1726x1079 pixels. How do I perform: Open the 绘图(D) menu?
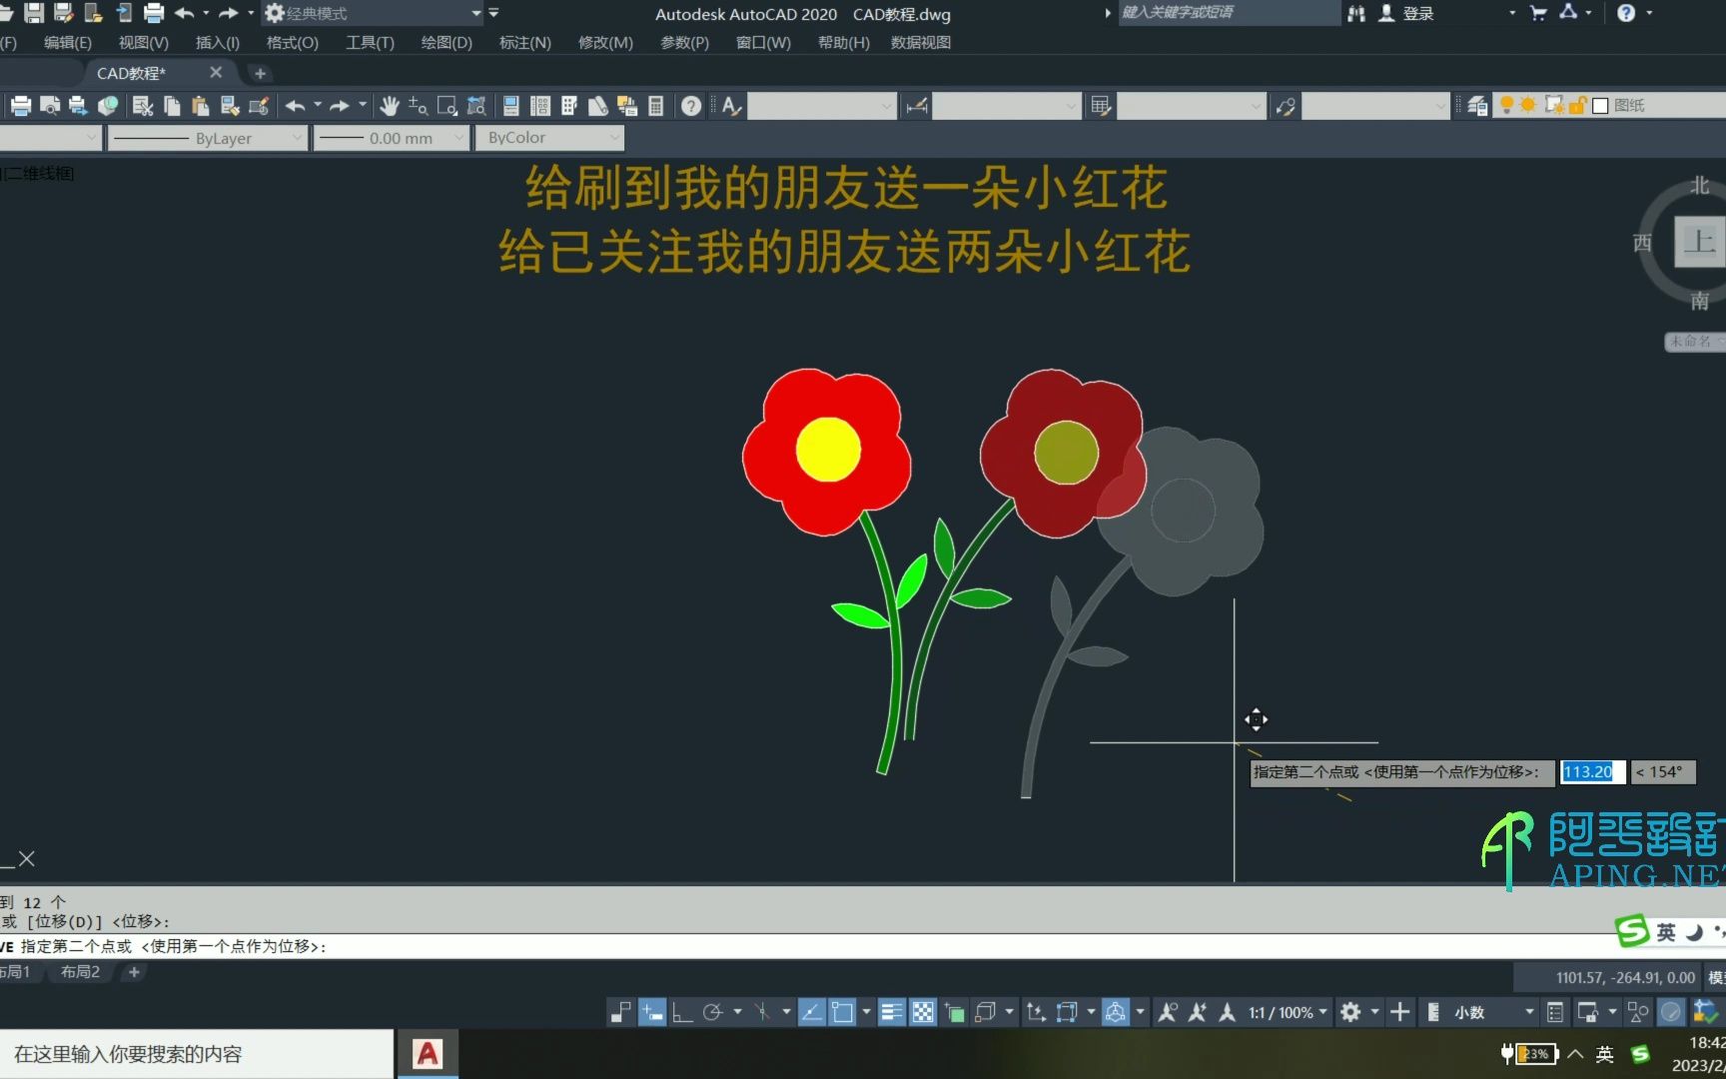click(x=445, y=42)
